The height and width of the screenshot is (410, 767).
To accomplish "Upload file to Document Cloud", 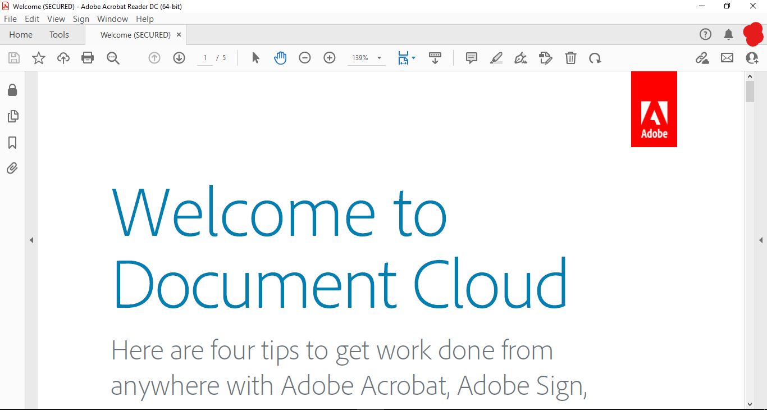I will [63, 58].
